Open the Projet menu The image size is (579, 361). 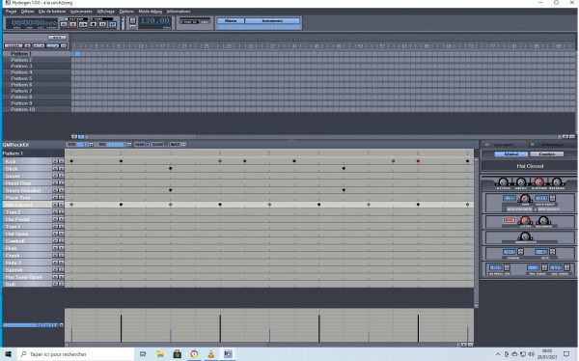pos(11,12)
